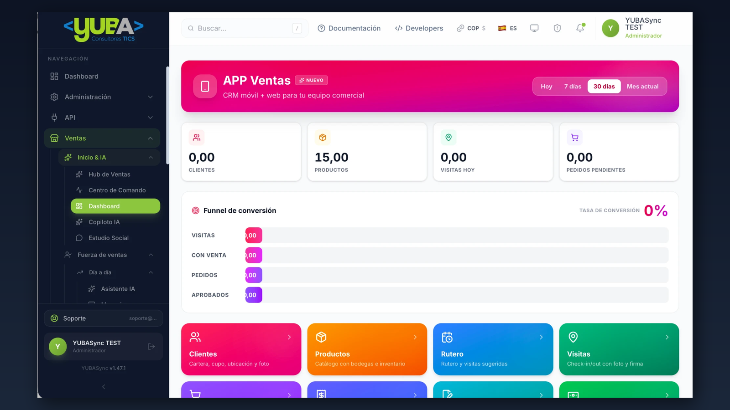
Task: Select Mes actual period option
Action: (642, 87)
